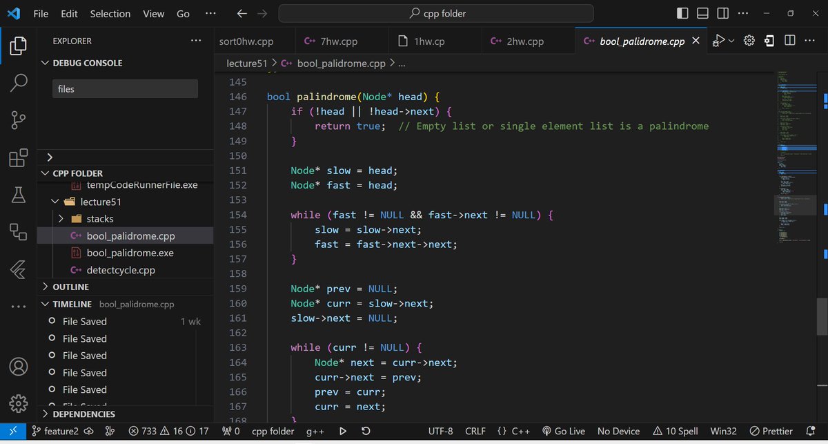
Task: Click the remote window status bar icon
Action: click(12, 431)
